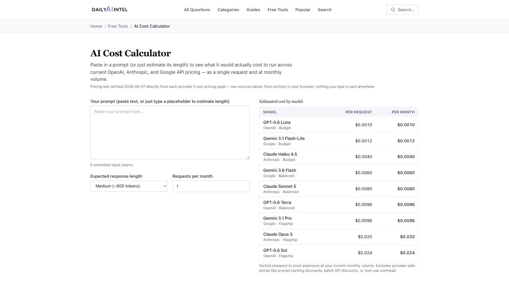Click Gemini 3.1 Pro's per request cost
Viewport: 509px width, 284px height.
pyautogui.click(x=364, y=221)
